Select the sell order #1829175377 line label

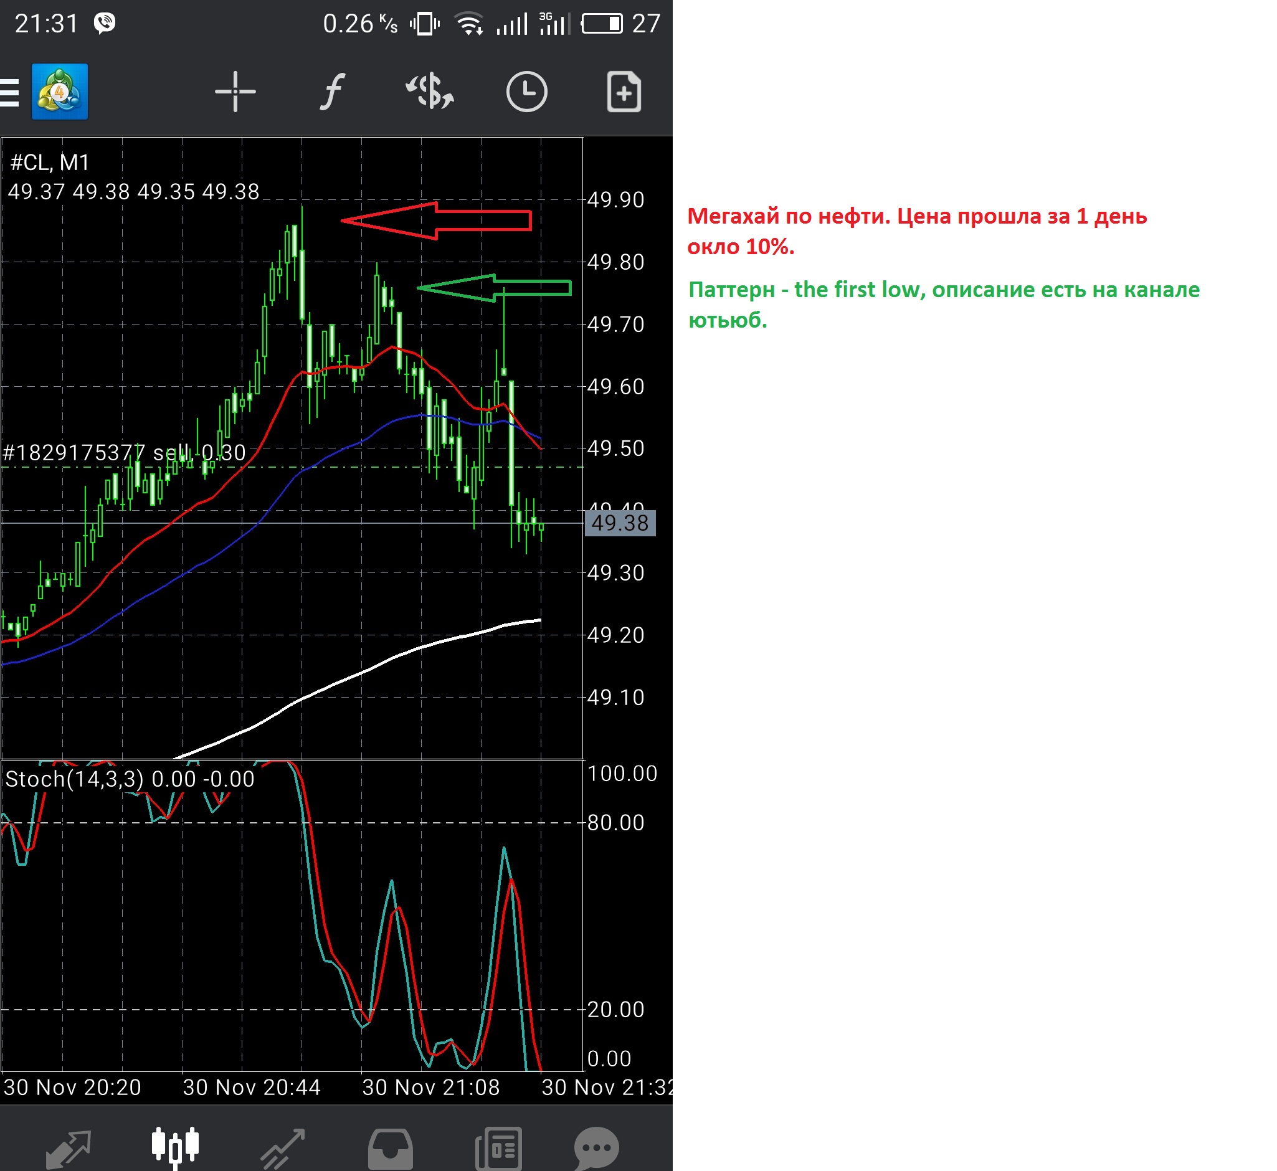[124, 453]
